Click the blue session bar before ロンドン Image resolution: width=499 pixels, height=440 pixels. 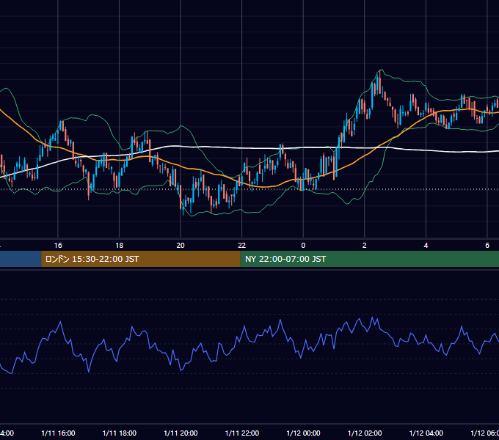pyautogui.click(x=21, y=259)
